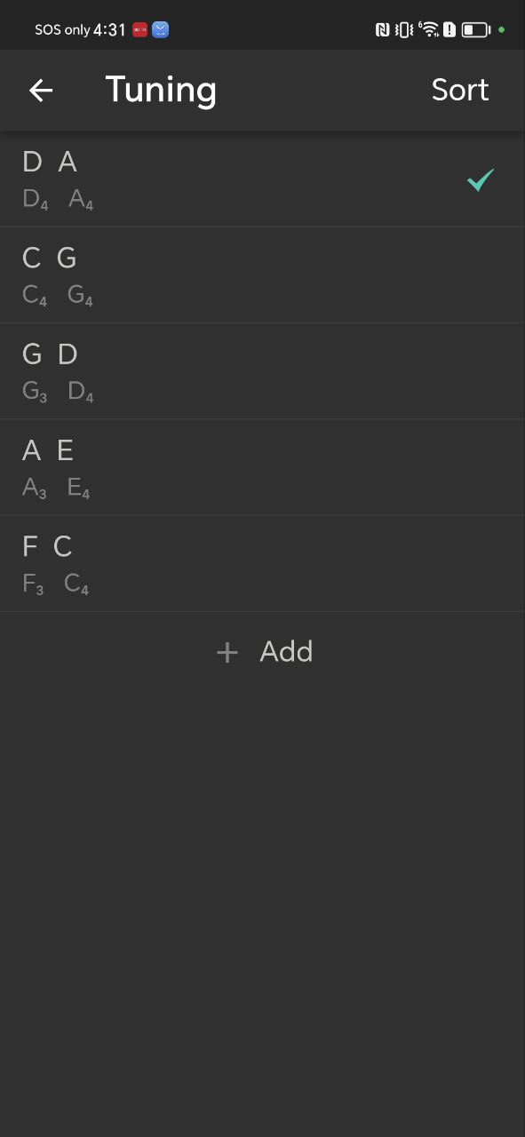Tap the Wi-Fi signal status icon
The width and height of the screenshot is (525, 1137).
tap(429, 30)
